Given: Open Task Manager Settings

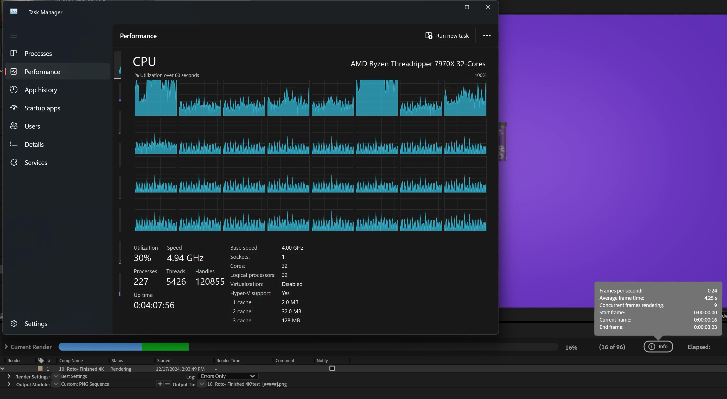Looking at the screenshot, I should 36,323.
